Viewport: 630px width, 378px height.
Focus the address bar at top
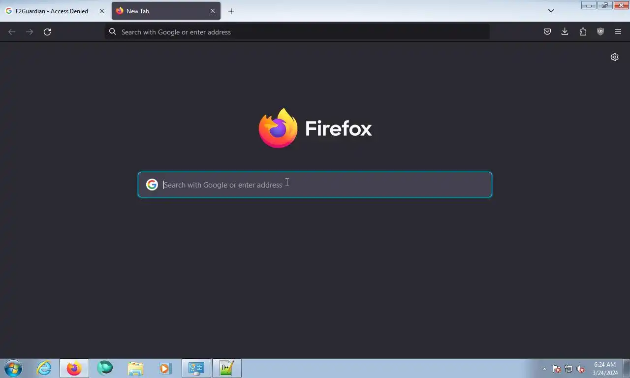(297, 32)
